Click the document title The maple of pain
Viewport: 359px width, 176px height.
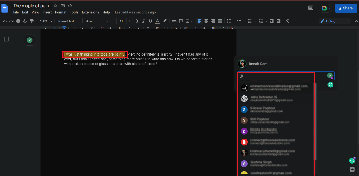(31, 6)
